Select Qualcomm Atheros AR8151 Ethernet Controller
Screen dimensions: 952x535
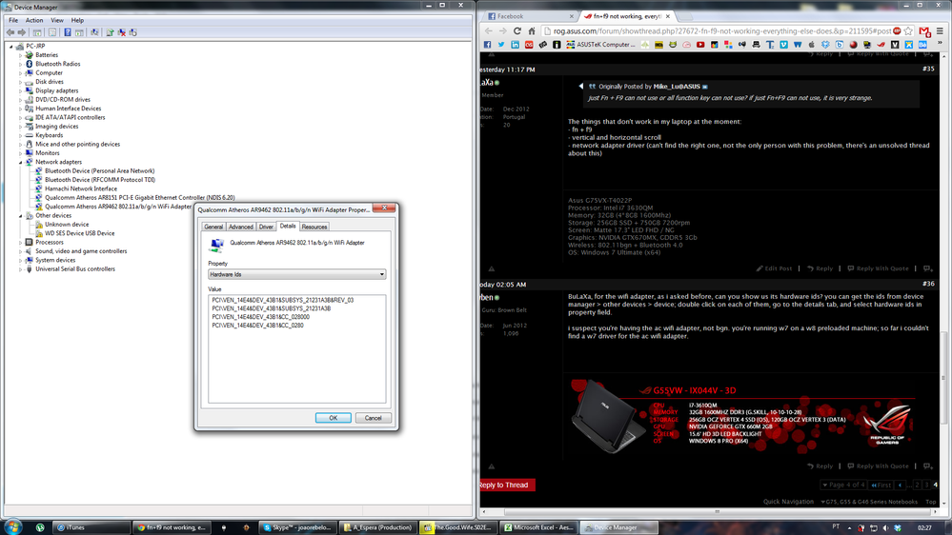[x=140, y=198]
